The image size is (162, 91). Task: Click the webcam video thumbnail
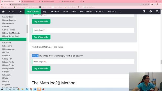[x=145, y=82]
